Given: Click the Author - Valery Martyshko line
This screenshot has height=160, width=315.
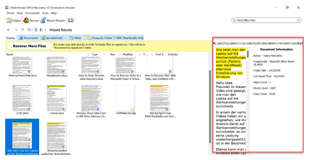Looking at the screenshot, I should point(268,55).
